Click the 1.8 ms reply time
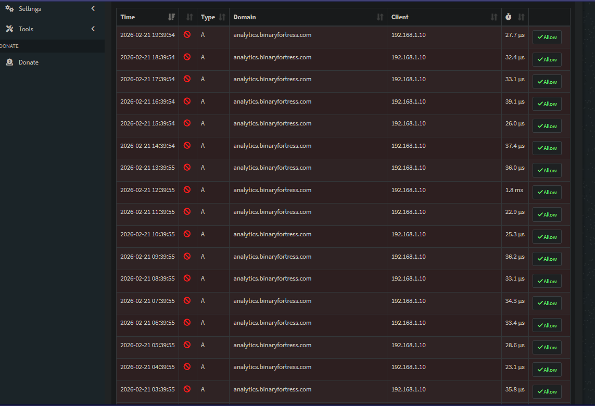The height and width of the screenshot is (406, 595). (514, 189)
